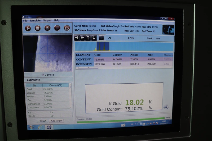Click the spectrum preview strip

click(x=124, y=47)
